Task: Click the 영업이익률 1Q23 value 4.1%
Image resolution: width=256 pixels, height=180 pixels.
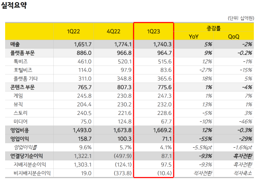Action: pos(166,147)
